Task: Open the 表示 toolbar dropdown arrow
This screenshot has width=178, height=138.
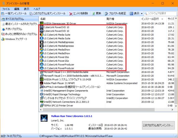Action: pyautogui.click(x=142, y=14)
